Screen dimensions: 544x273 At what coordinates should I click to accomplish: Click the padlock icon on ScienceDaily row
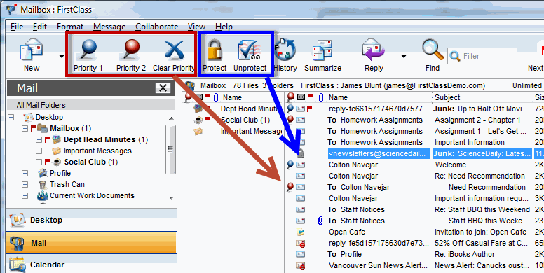[301, 153]
